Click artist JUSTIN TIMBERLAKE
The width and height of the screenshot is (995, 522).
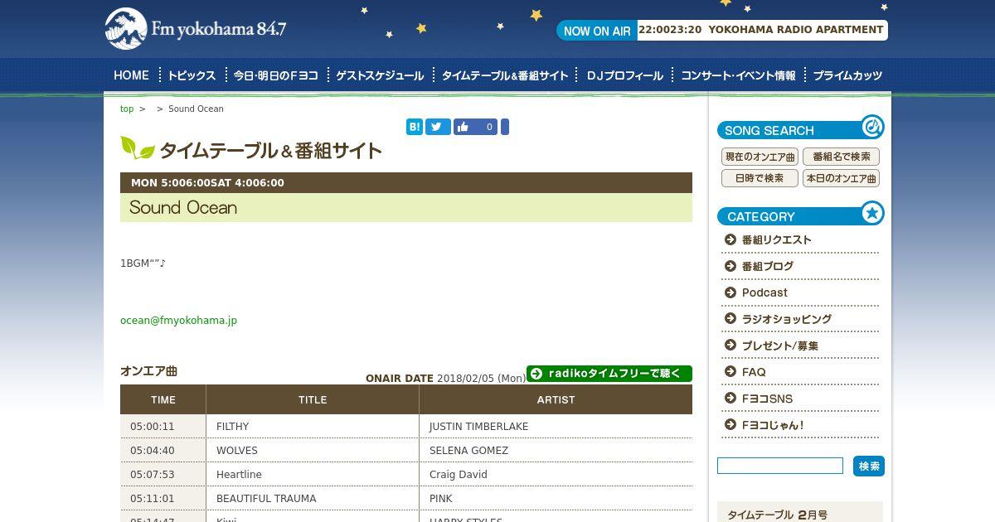pyautogui.click(x=478, y=427)
